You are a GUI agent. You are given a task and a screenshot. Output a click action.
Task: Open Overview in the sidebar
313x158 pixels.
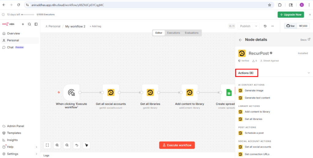pyautogui.click(x=20, y=34)
